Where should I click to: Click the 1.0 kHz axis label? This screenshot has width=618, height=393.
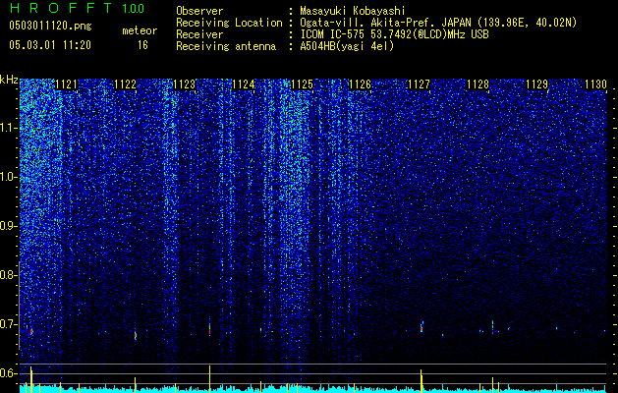point(8,177)
